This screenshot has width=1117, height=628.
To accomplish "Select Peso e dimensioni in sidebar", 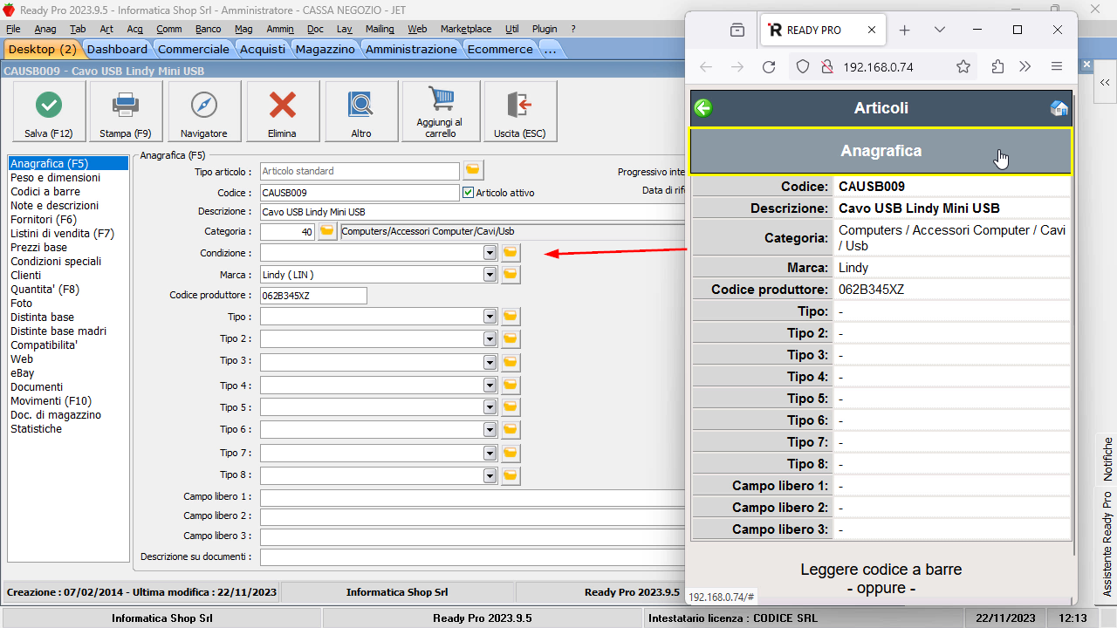I will click(55, 178).
